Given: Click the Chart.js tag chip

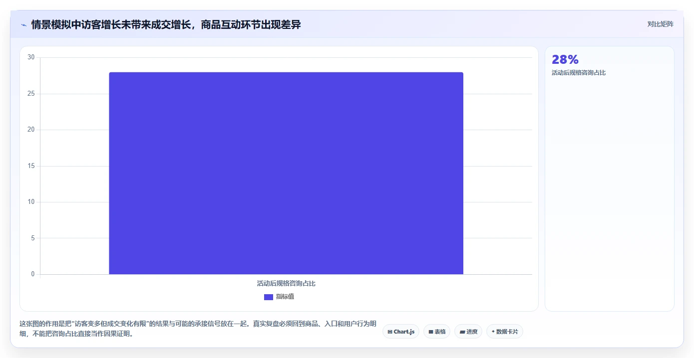Looking at the screenshot, I should click(401, 332).
